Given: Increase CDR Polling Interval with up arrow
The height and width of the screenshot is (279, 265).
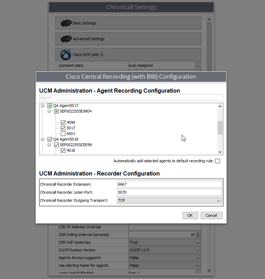Looking at the screenshot, I should point(198,233).
